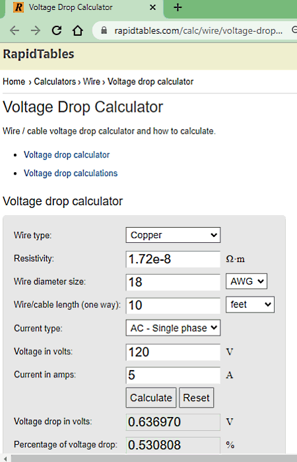Click the browser back arrow

point(15,30)
